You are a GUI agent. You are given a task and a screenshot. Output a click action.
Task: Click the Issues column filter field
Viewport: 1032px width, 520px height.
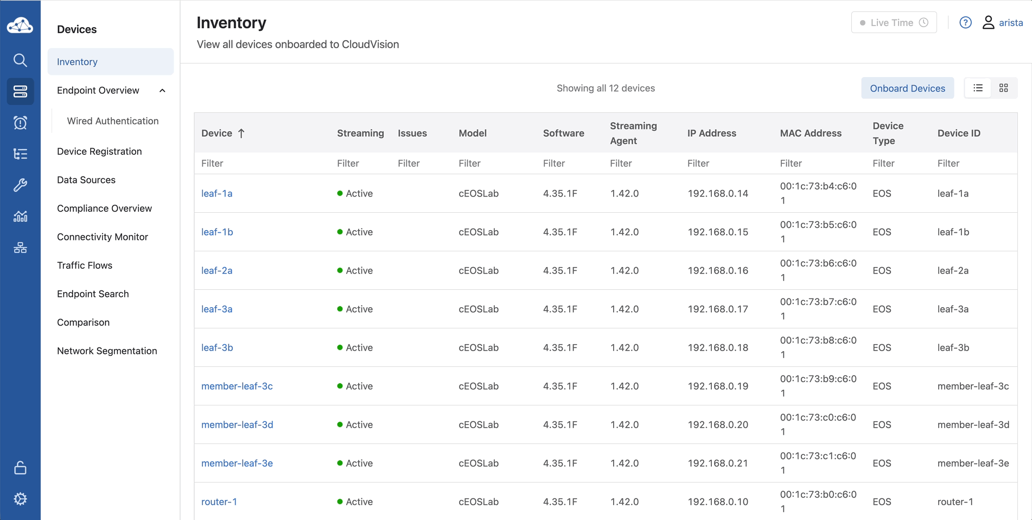click(422, 163)
